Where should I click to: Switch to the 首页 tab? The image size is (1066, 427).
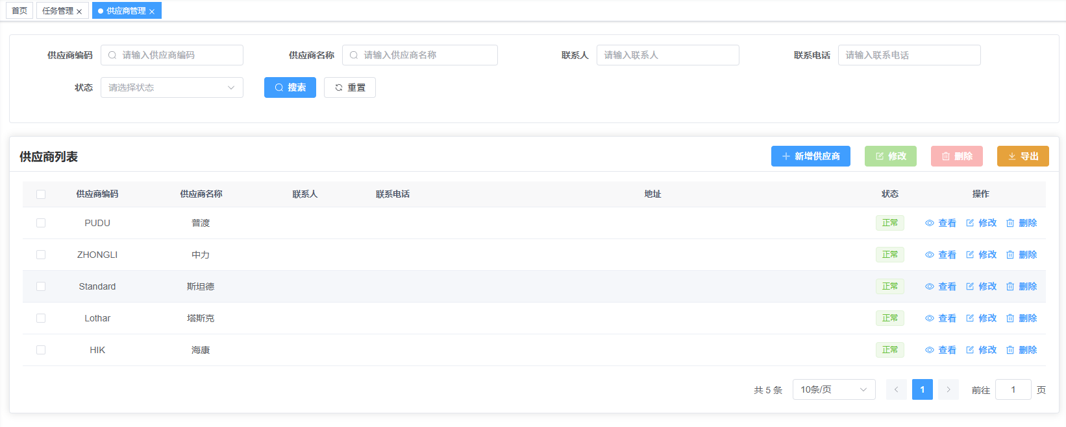coord(19,11)
